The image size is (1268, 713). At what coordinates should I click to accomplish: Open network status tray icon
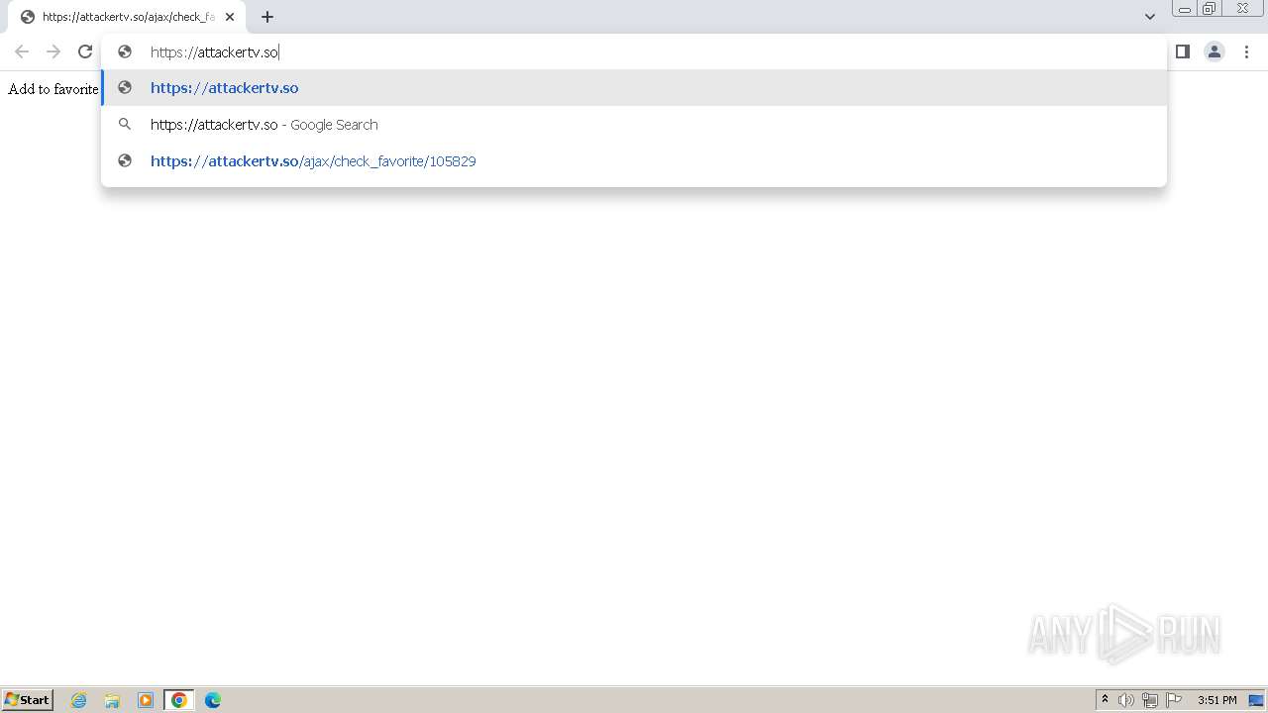coord(1150,700)
